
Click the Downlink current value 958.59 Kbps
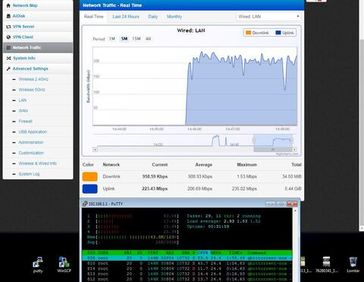pos(155,176)
